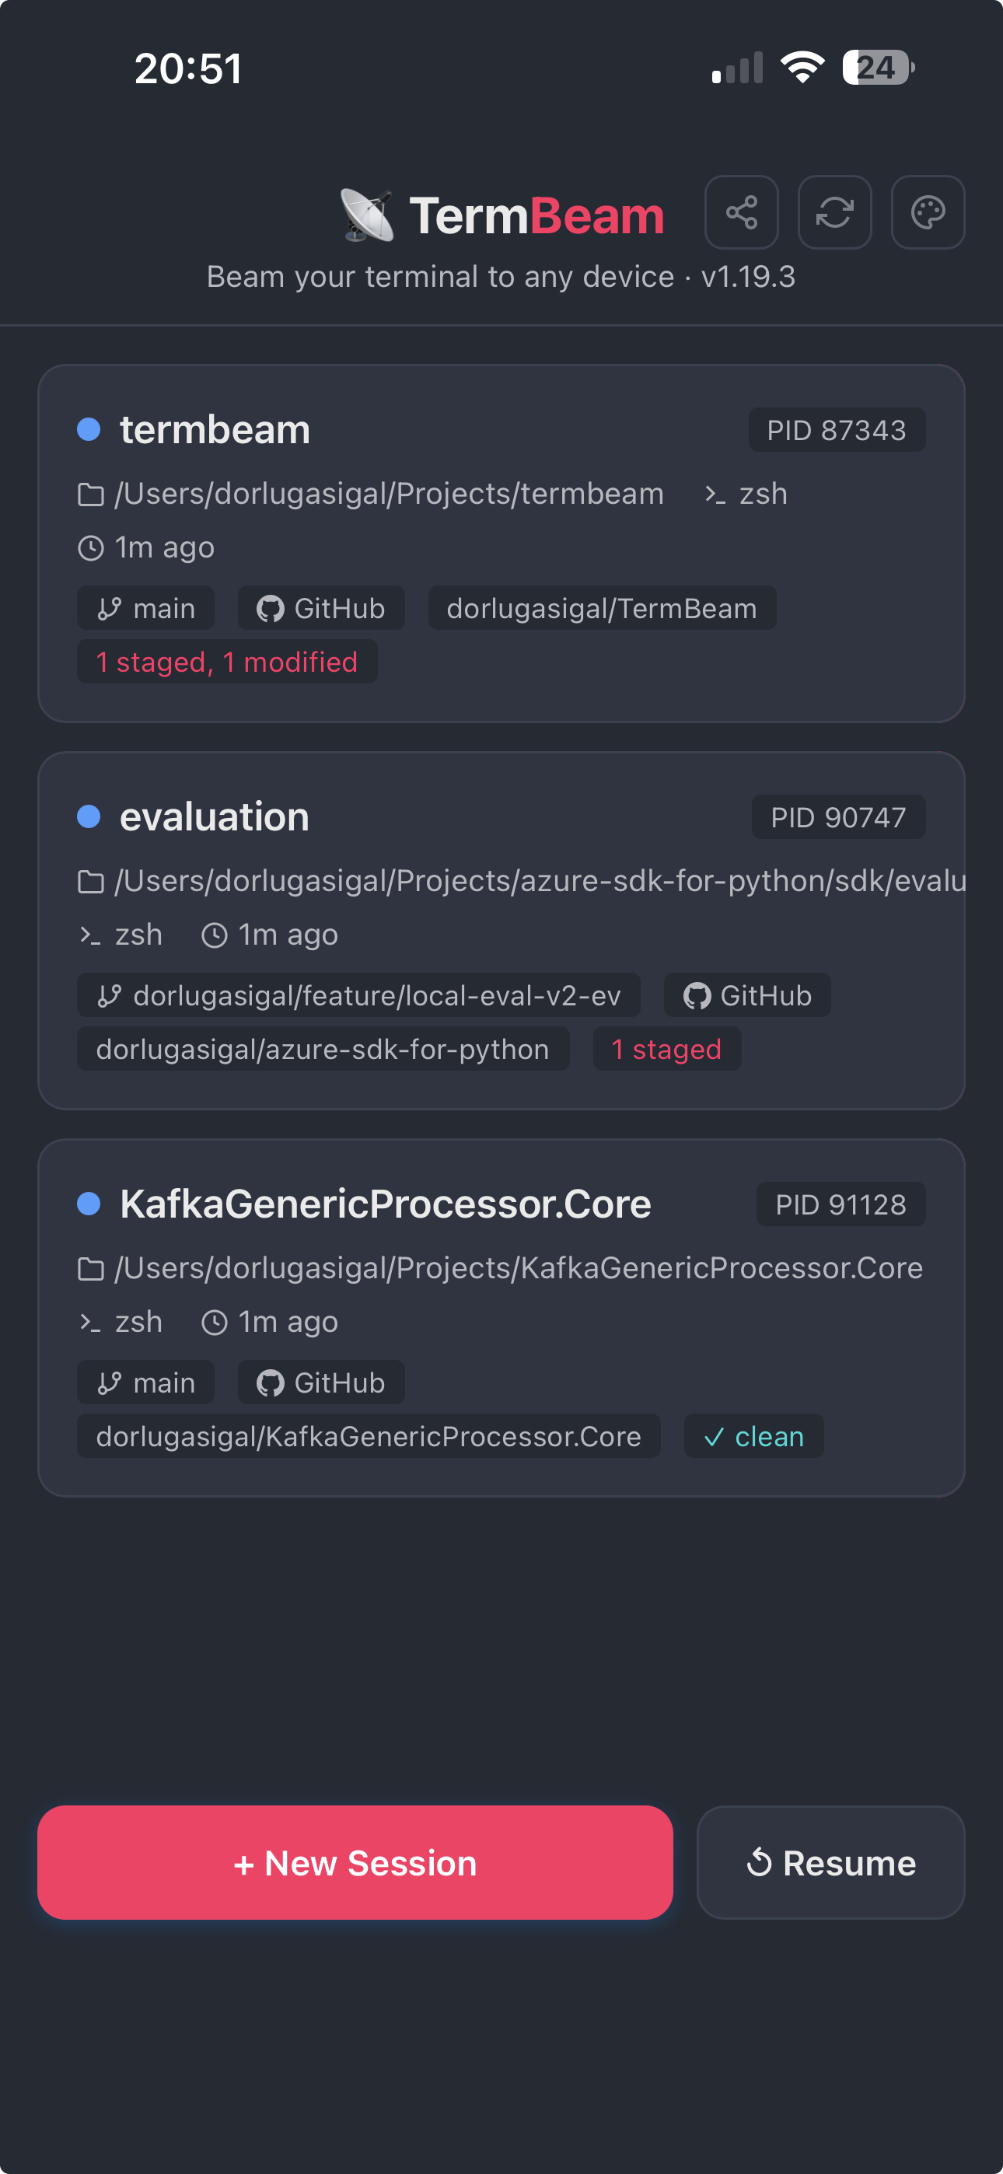Click the main branch tag on KafkaGenericProcessor.Core
Image resolution: width=1003 pixels, height=2174 pixels.
(x=145, y=1383)
